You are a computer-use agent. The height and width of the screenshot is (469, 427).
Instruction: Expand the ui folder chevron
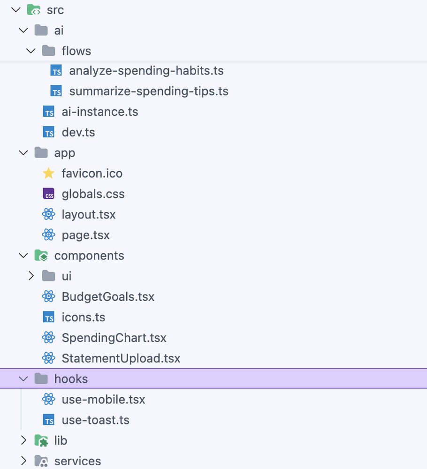coord(31,276)
